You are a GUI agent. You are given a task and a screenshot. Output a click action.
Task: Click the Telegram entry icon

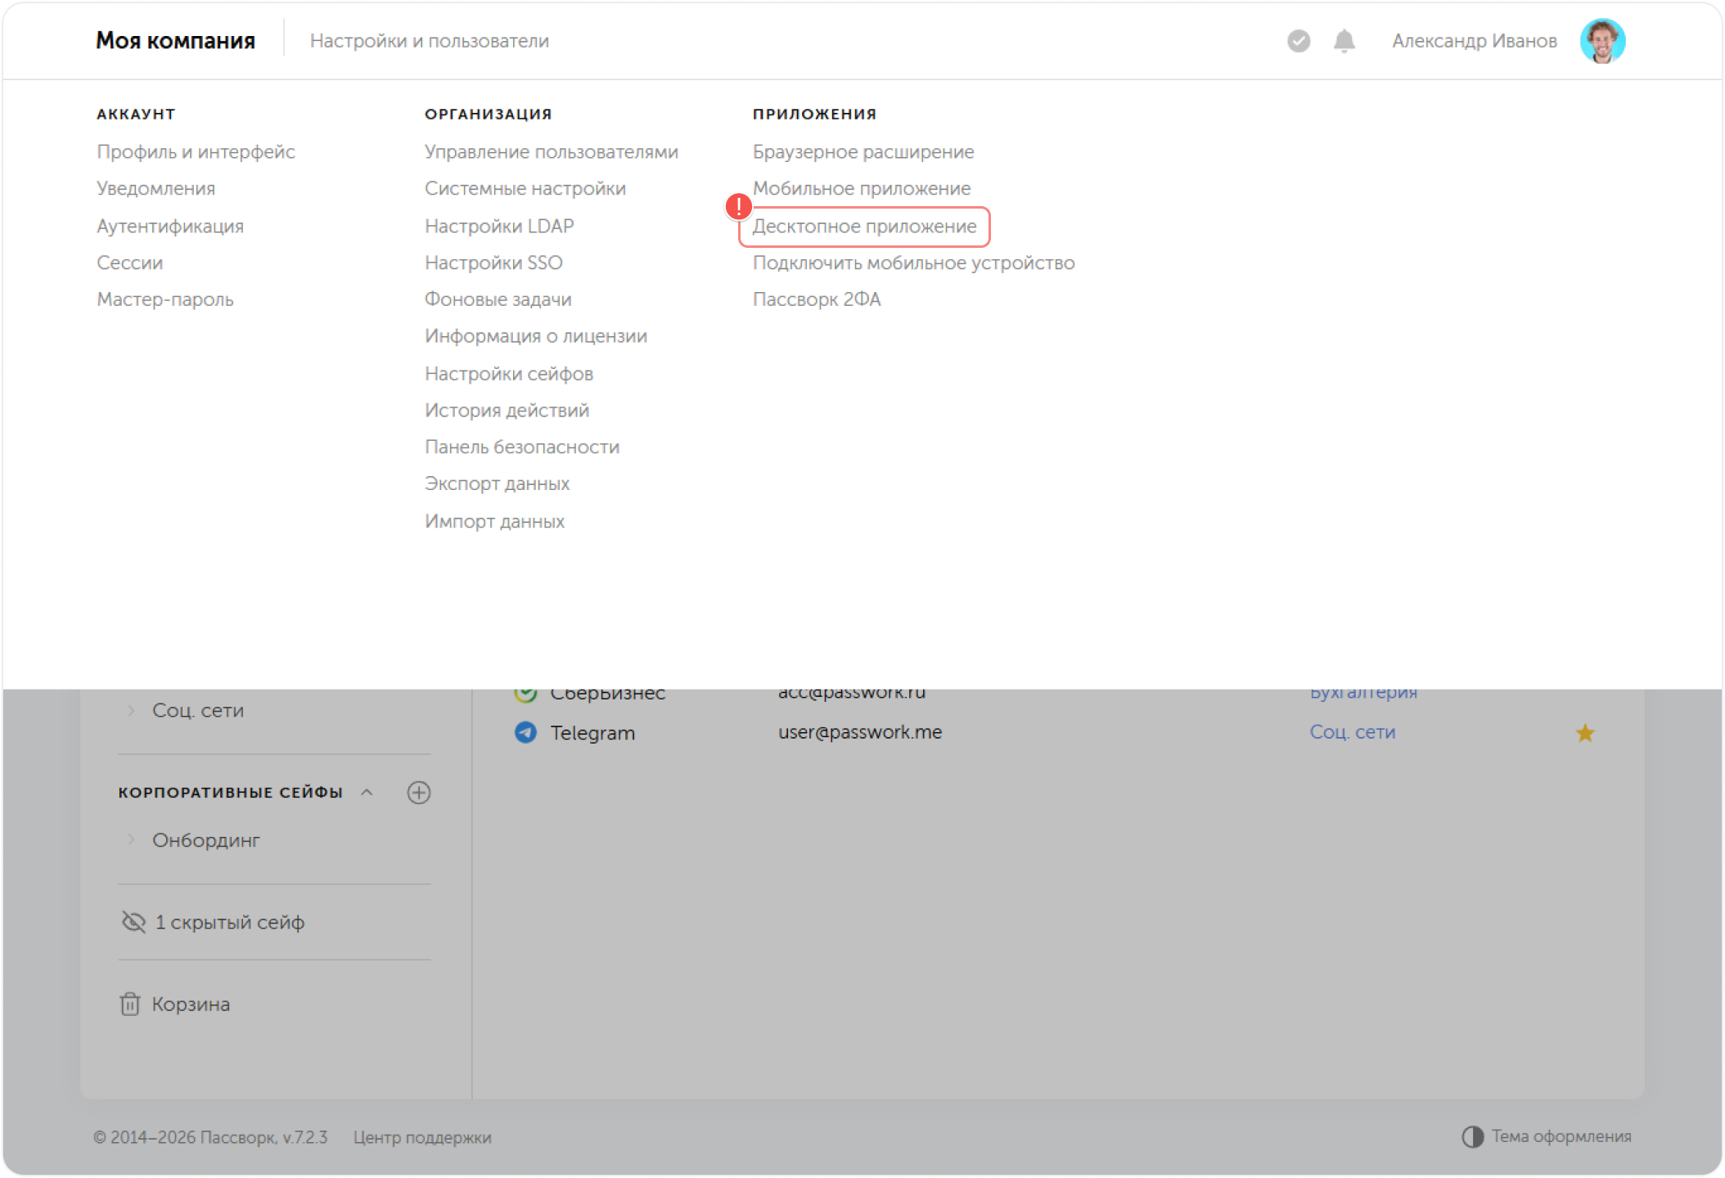coord(525,732)
